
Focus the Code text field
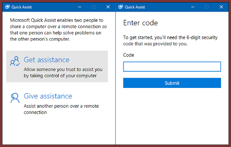(x=172, y=67)
